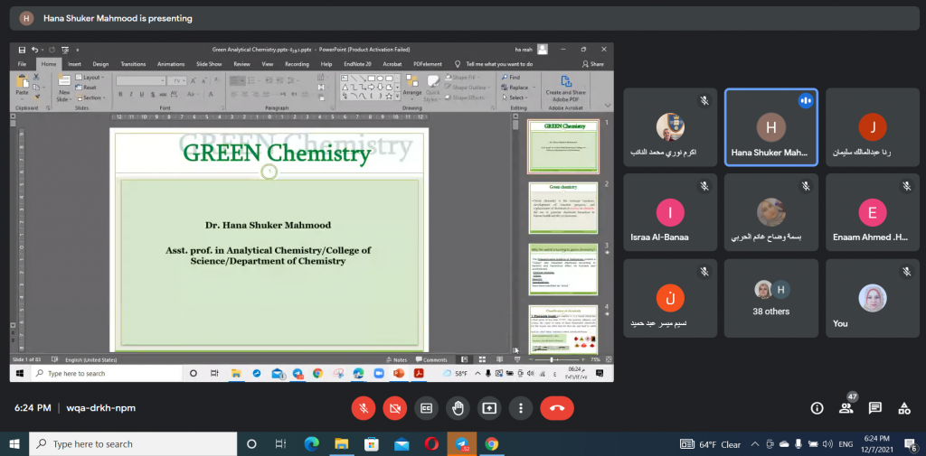
Task: Toggle closed captions with the CC button
Action: point(426,408)
